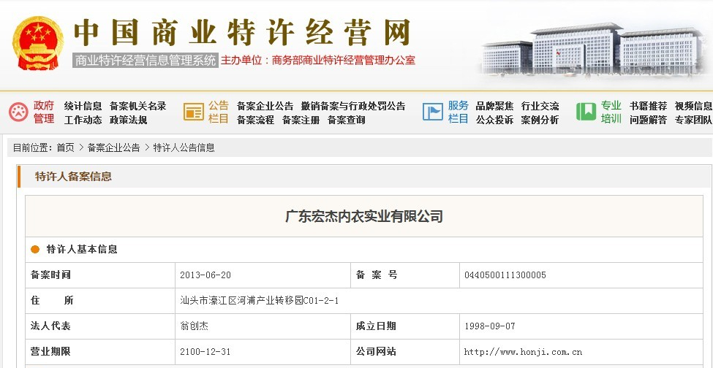The height and width of the screenshot is (368, 713).
Task: Click the 公司网站 label cell
Action: (x=405, y=352)
